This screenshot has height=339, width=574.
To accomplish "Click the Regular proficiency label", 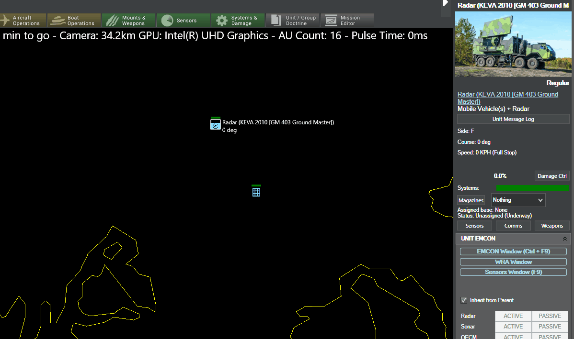I will (558, 83).
